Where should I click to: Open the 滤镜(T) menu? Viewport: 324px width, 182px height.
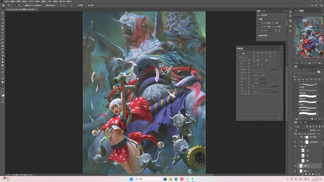coord(44,2)
